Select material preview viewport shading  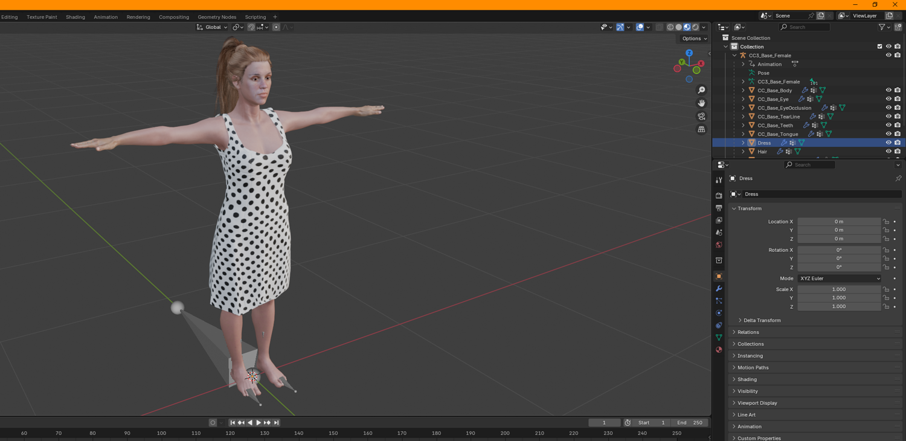click(687, 27)
